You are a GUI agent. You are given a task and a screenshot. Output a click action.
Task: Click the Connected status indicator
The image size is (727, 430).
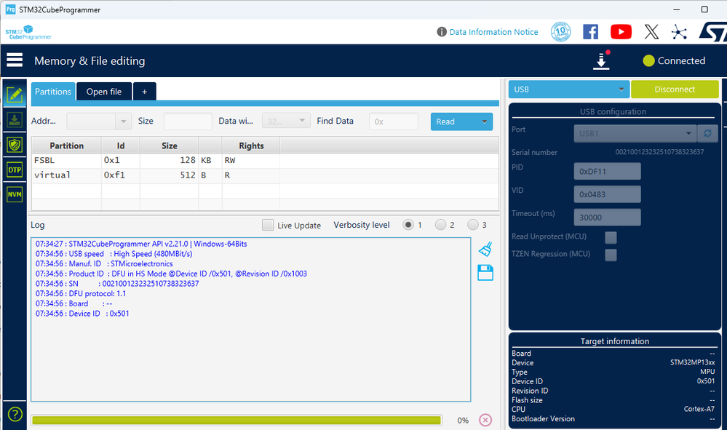674,60
